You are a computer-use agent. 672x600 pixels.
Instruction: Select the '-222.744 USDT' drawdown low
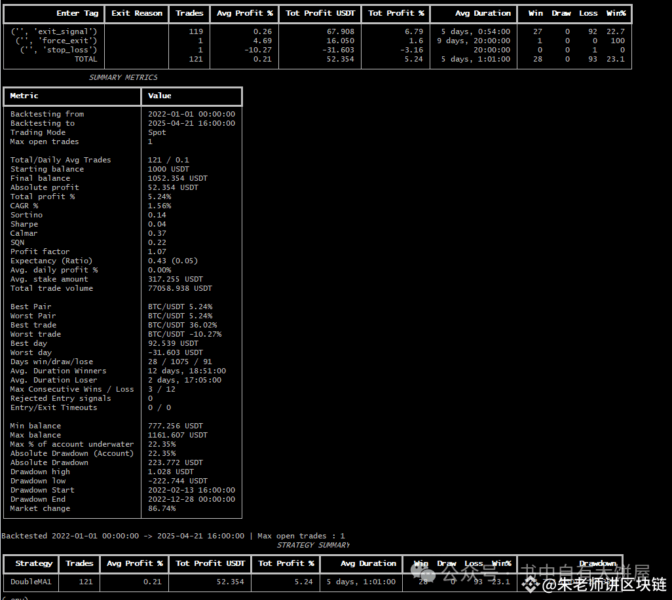tap(177, 481)
